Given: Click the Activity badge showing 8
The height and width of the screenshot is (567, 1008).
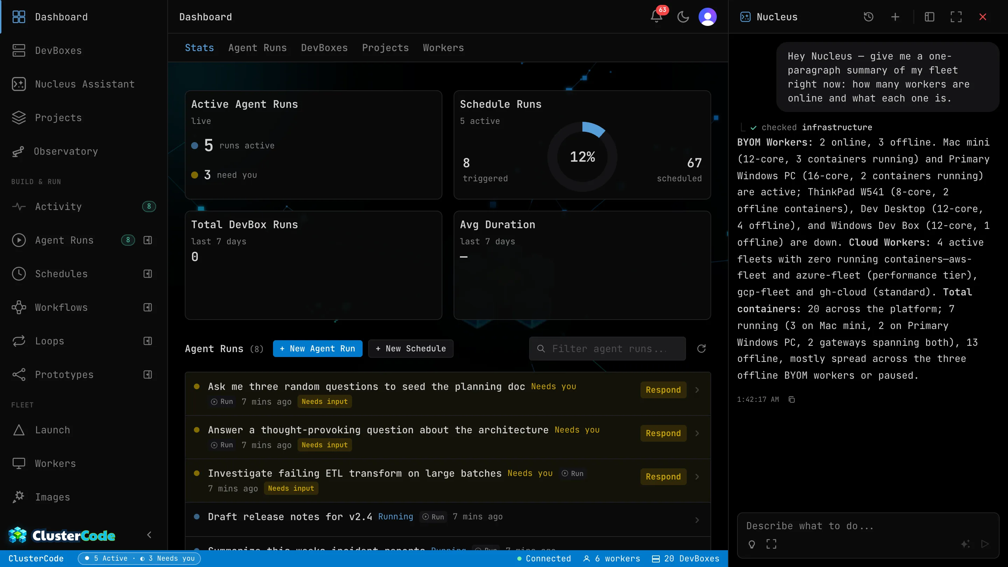Looking at the screenshot, I should coord(149,206).
